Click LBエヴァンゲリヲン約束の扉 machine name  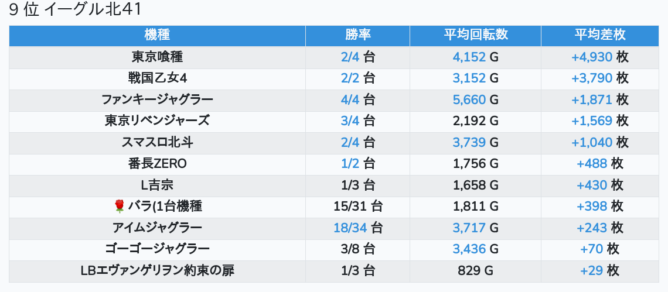157,270
